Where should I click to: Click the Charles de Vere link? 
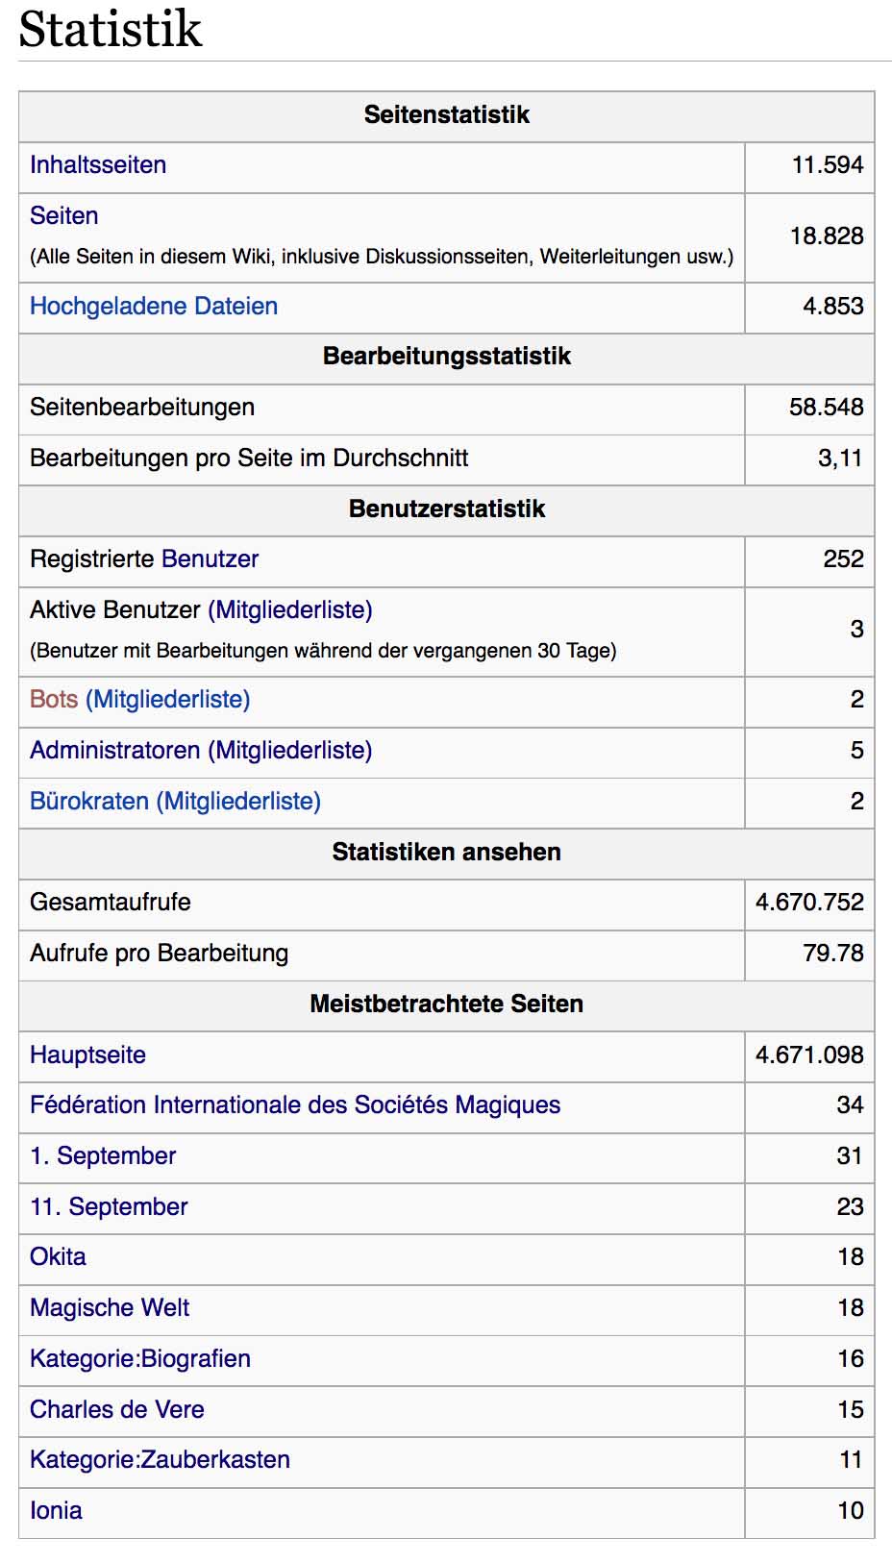click(116, 1410)
